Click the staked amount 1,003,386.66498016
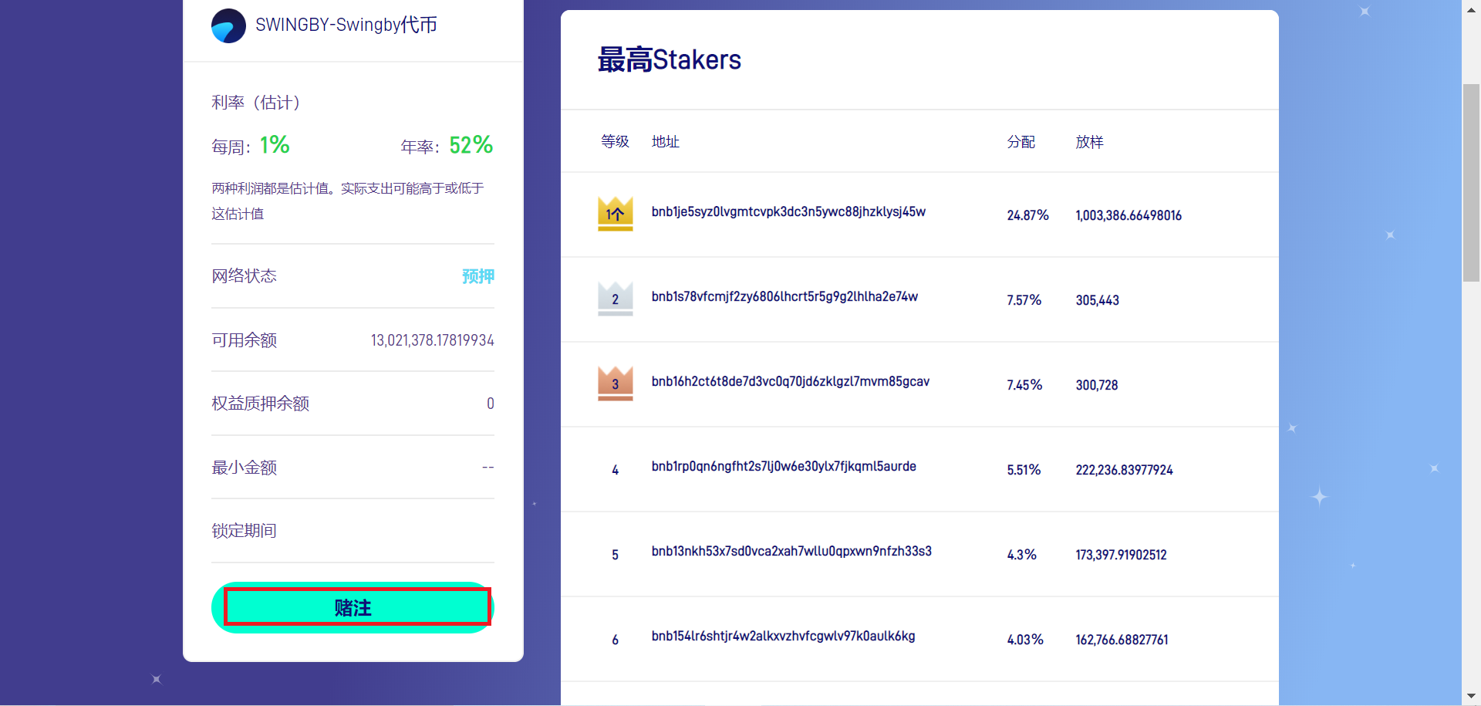Viewport: 1481px width, 706px height. 1128,215
